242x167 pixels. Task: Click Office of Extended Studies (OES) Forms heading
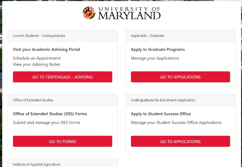pyautogui.click(x=50, y=114)
